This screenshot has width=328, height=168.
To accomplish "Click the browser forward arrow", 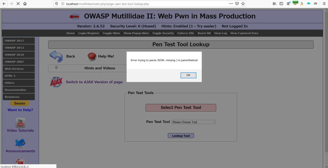I will [11, 4].
